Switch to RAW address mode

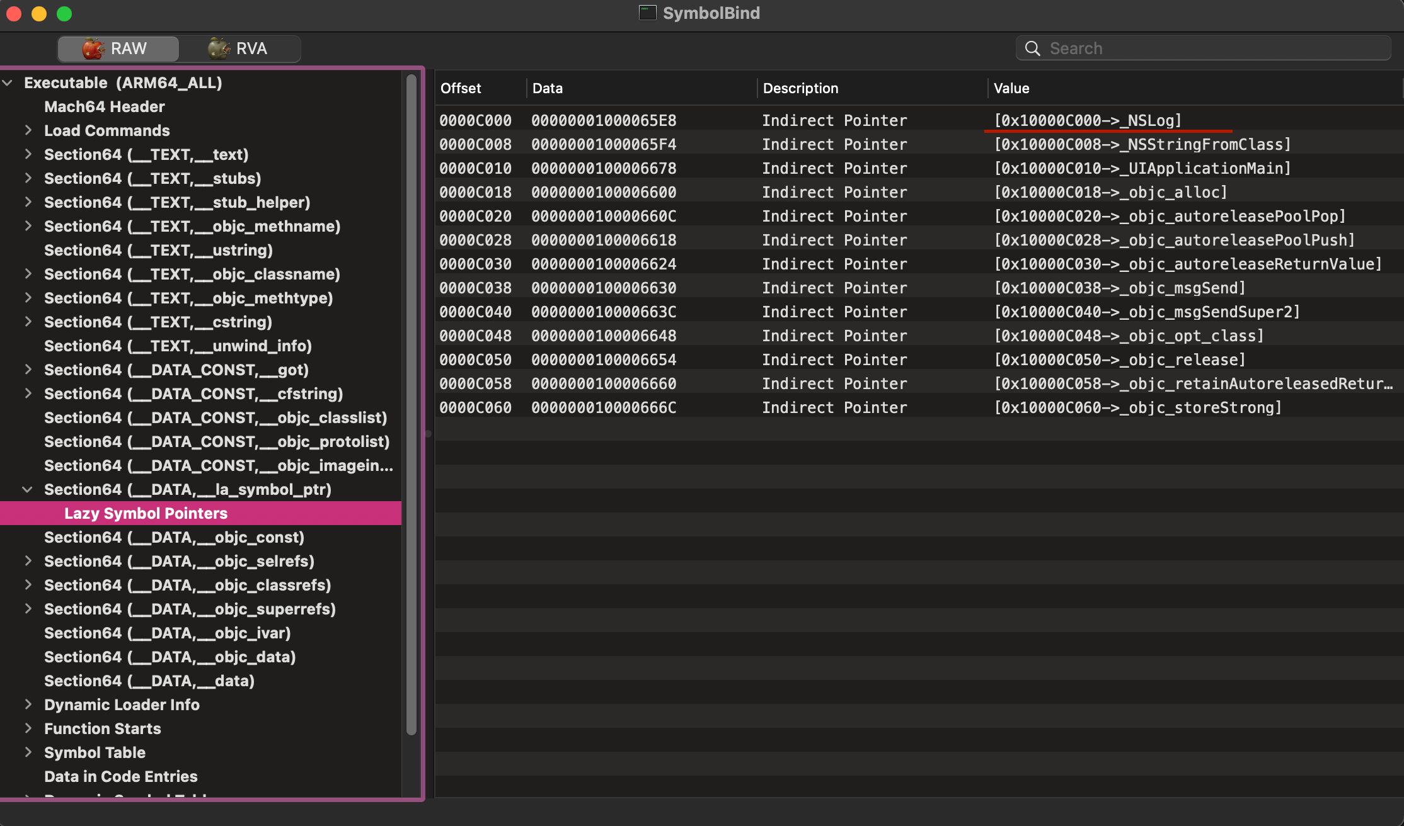[x=118, y=48]
